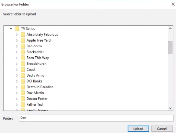Viewport: 176px width, 133px height.
Task: Click the Coast folder icon
Action: point(23,70)
